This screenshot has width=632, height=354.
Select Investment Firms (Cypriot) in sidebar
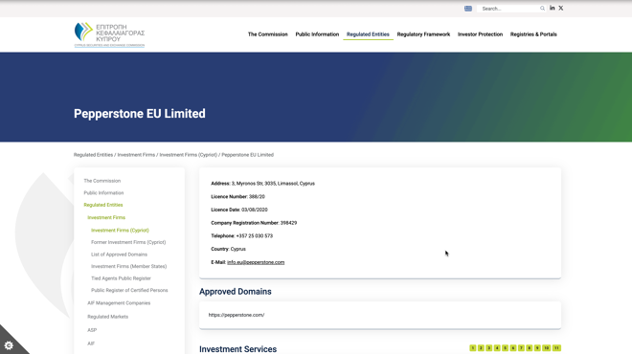120,231
